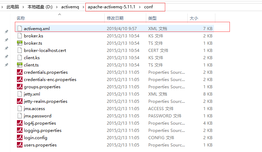The height and width of the screenshot is (152, 262).
Task: Select the groups.properties file name
Action: (x=42, y=87)
